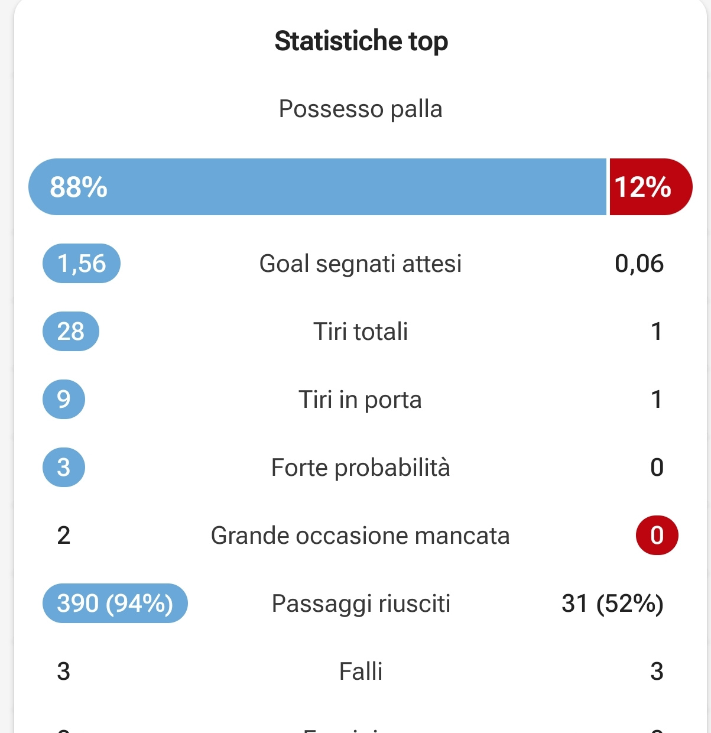Open the Passaggi riusciti stat
Screen dimensions: 711x733
tap(361, 604)
